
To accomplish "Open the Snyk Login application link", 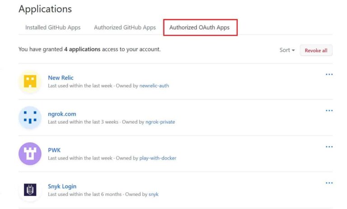I will pyautogui.click(x=62, y=186).
